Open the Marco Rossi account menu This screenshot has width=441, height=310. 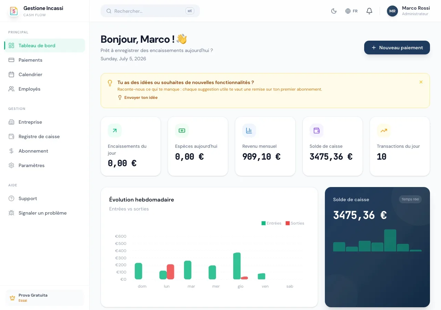(x=408, y=11)
